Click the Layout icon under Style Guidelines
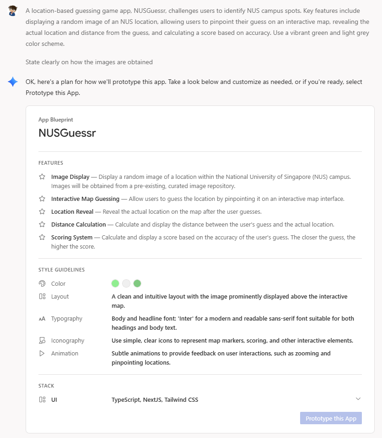 point(42,297)
